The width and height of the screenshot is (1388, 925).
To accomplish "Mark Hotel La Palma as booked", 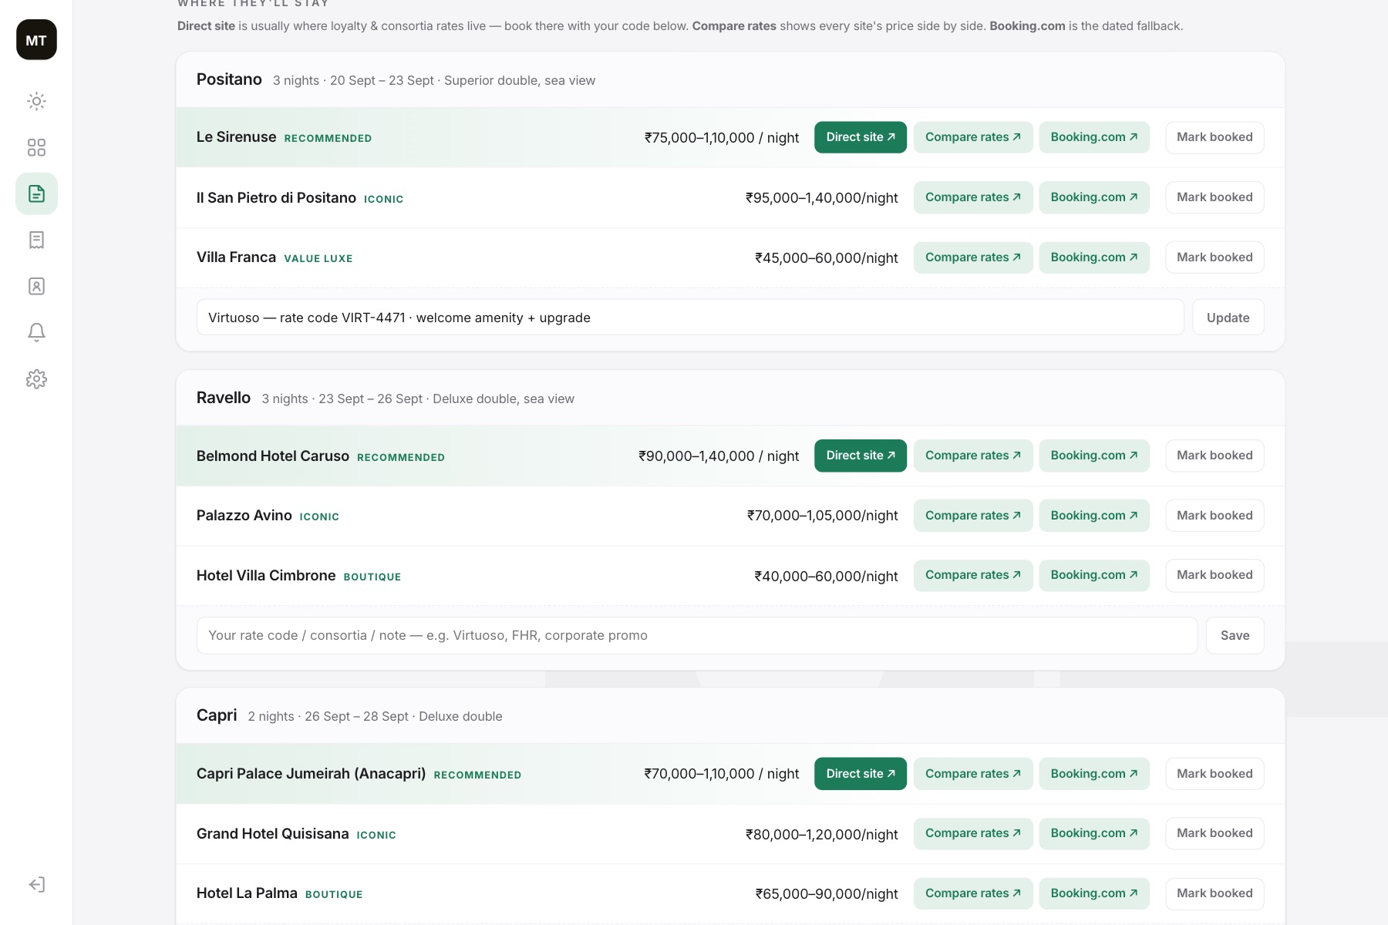I will [x=1214, y=893].
